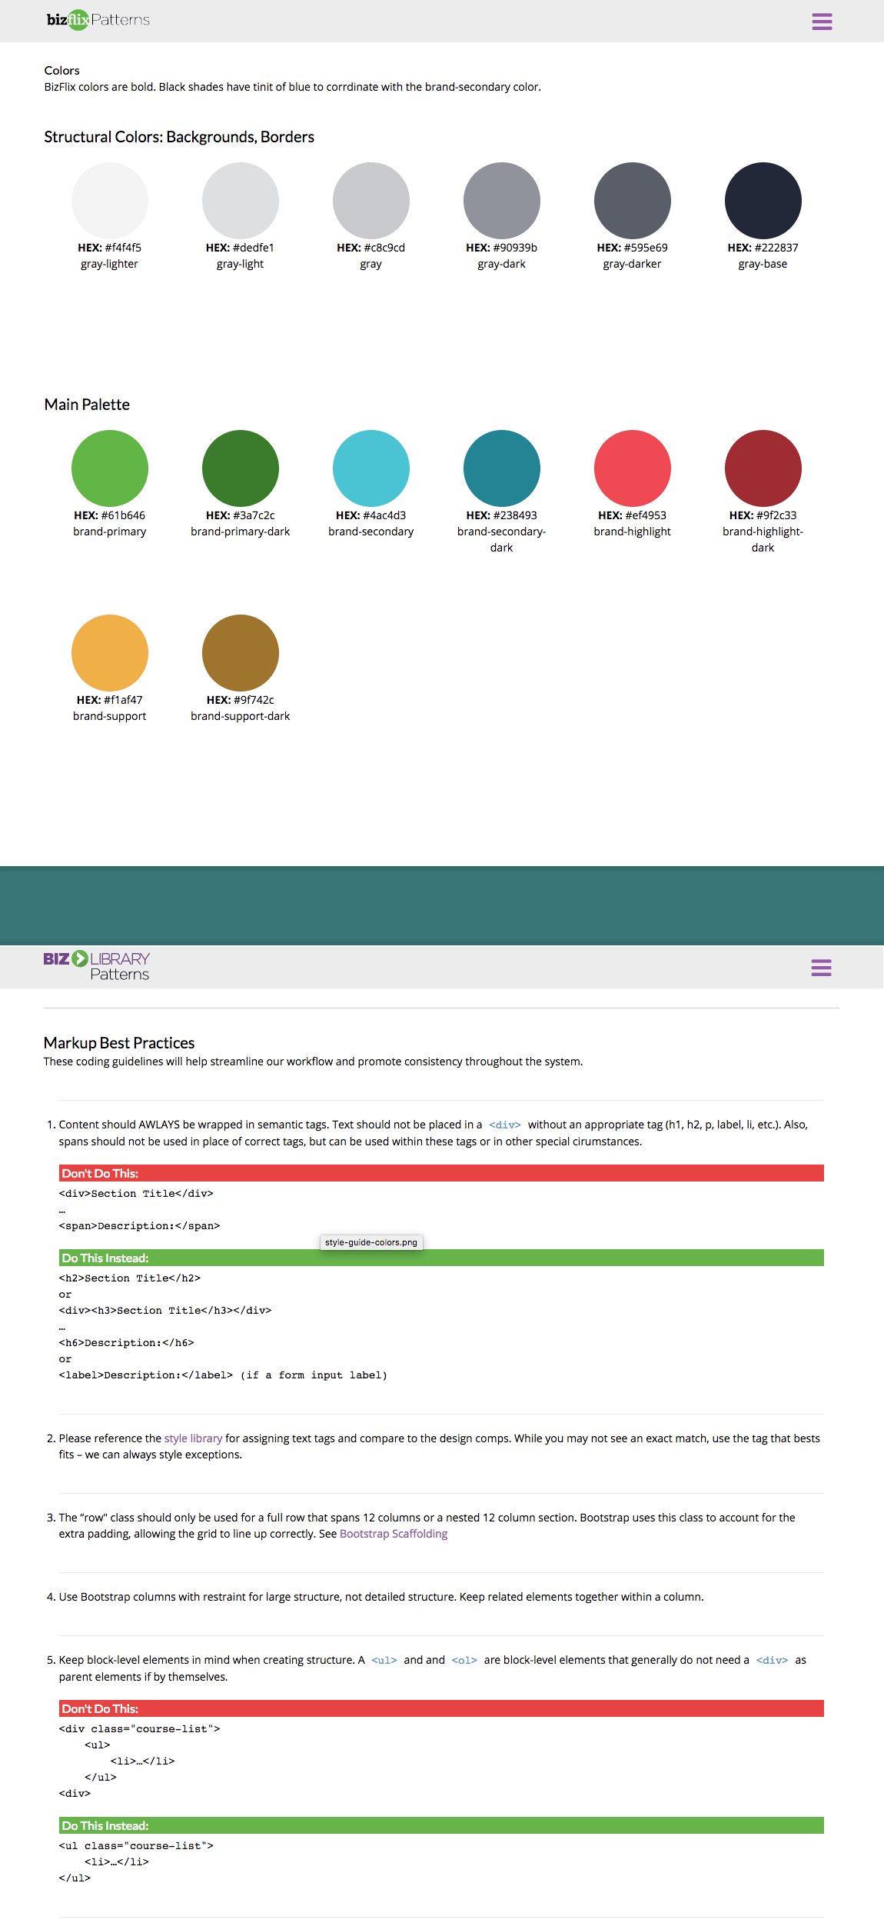Click code '<div class="course-list">'
This screenshot has height=1923, width=884.
click(139, 1729)
